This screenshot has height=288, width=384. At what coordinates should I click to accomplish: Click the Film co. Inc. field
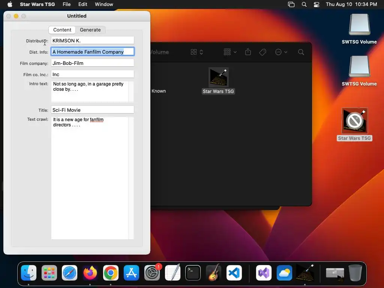[93, 74]
